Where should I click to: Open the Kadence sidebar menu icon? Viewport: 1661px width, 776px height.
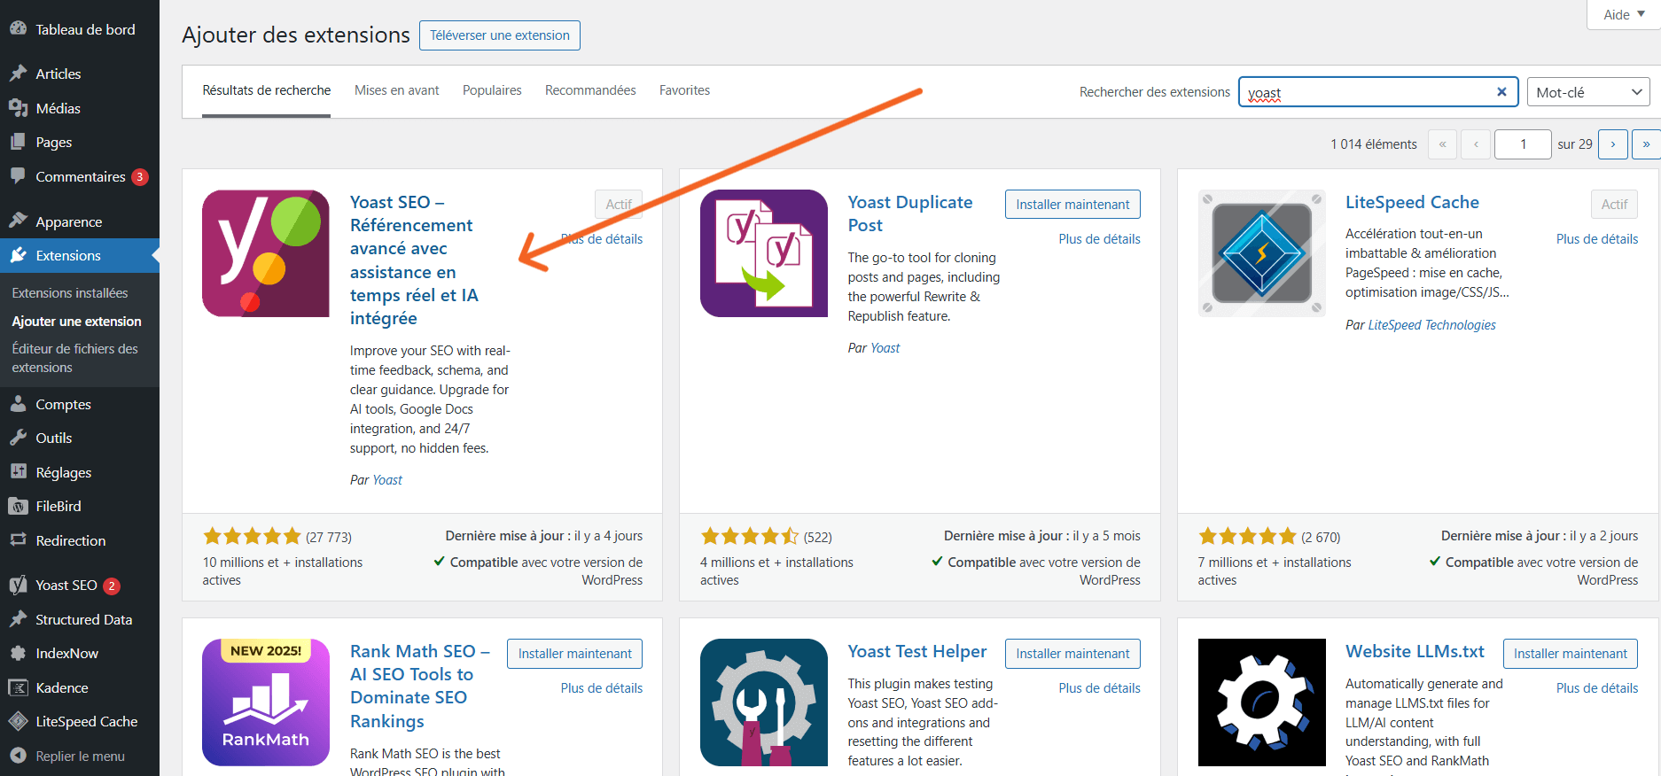point(18,687)
